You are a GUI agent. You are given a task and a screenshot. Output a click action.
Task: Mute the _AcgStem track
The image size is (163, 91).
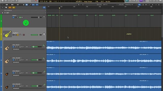(16, 35)
